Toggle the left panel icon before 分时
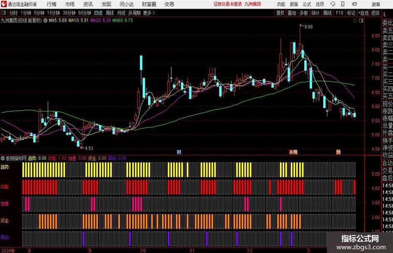The height and width of the screenshot is (253, 393). [x=3, y=13]
